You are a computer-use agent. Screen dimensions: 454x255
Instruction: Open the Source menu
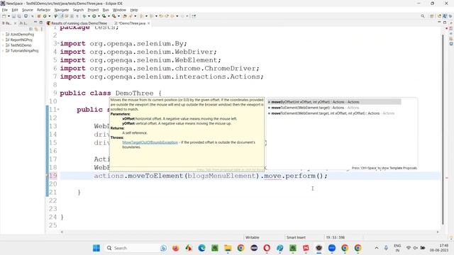[28, 10]
